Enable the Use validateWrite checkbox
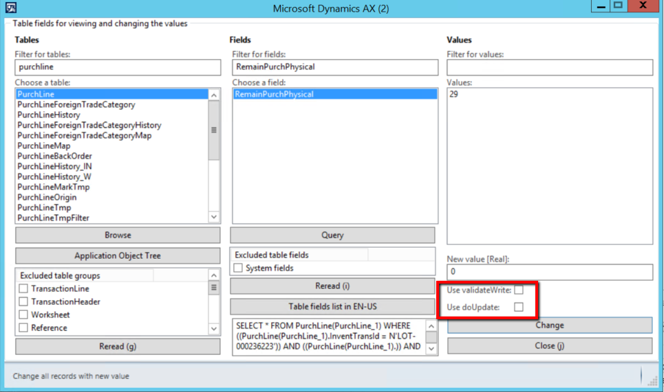The width and height of the screenshot is (664, 392). click(519, 290)
